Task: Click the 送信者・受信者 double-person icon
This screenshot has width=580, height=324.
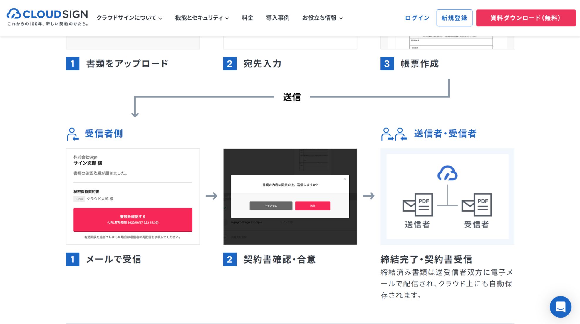Action: point(394,134)
